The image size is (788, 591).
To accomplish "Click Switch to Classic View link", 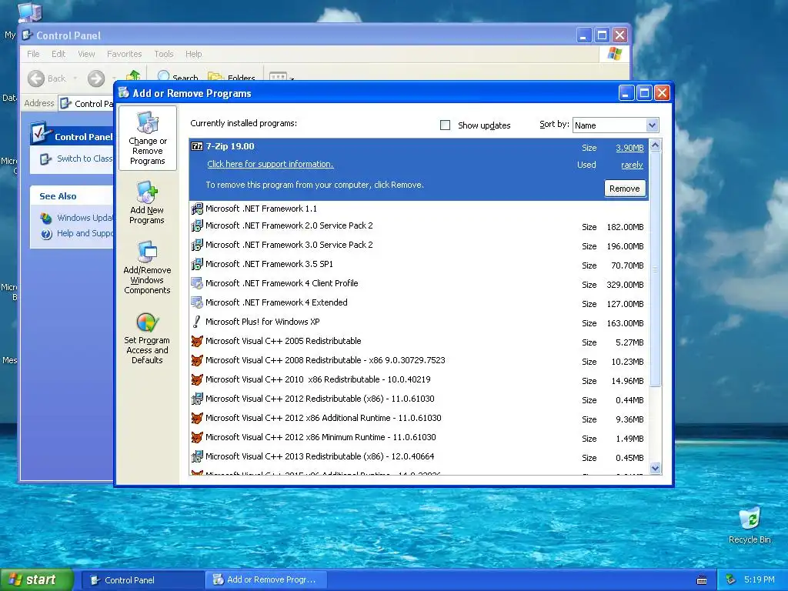I will [x=84, y=159].
